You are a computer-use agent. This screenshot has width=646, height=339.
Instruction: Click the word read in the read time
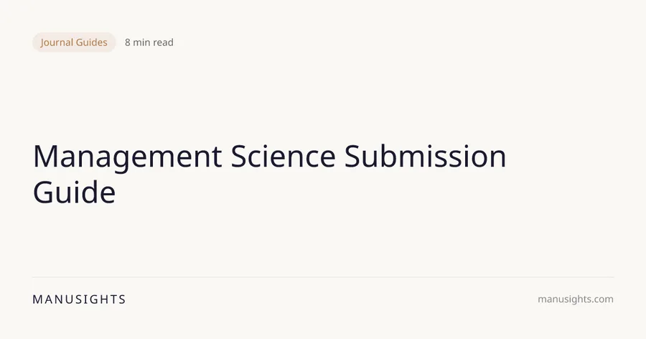coord(163,42)
